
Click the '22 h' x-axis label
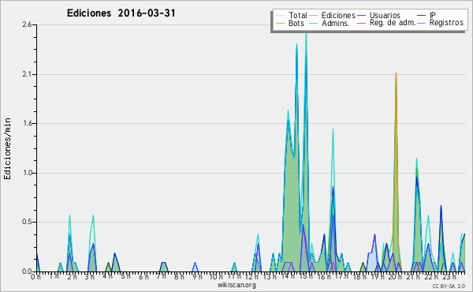coord(431,277)
